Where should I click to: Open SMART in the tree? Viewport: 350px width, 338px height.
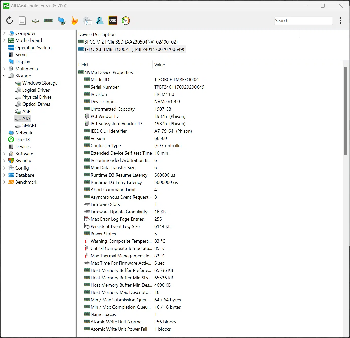point(29,125)
